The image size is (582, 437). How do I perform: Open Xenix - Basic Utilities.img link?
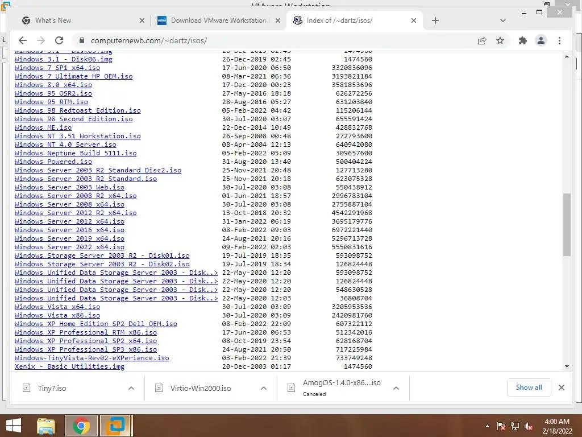tap(69, 367)
